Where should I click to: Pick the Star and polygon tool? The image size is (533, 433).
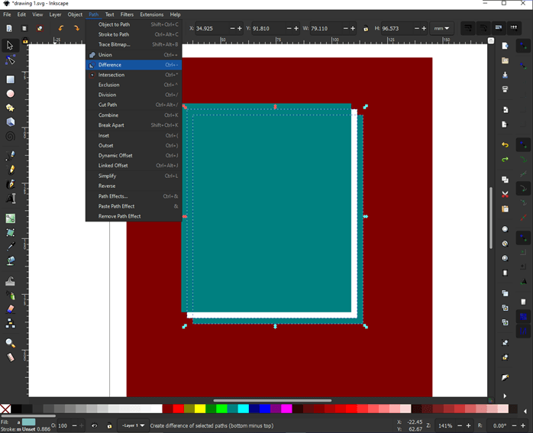point(10,108)
